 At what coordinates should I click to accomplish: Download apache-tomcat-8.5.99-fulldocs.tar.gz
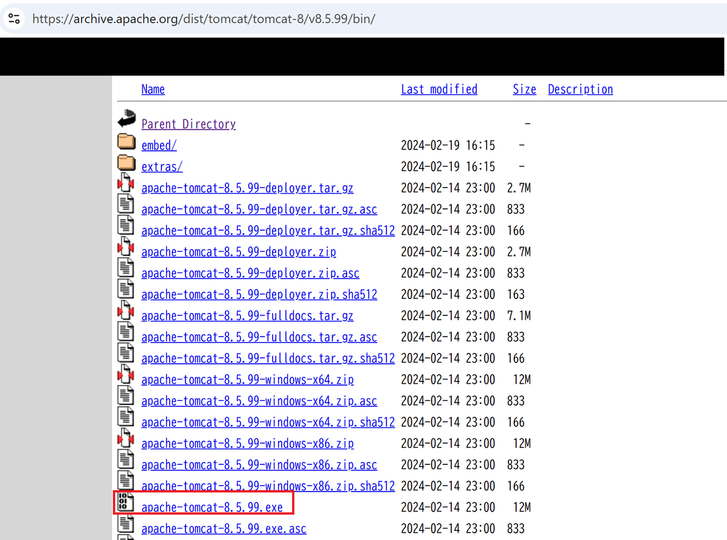tap(247, 315)
